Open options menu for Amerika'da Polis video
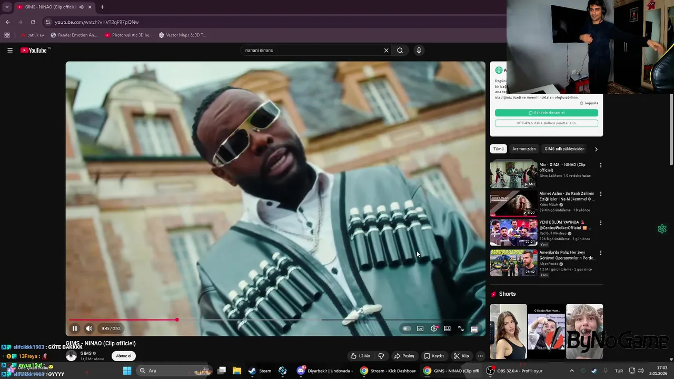This screenshot has width=674, height=379. tap(601, 253)
